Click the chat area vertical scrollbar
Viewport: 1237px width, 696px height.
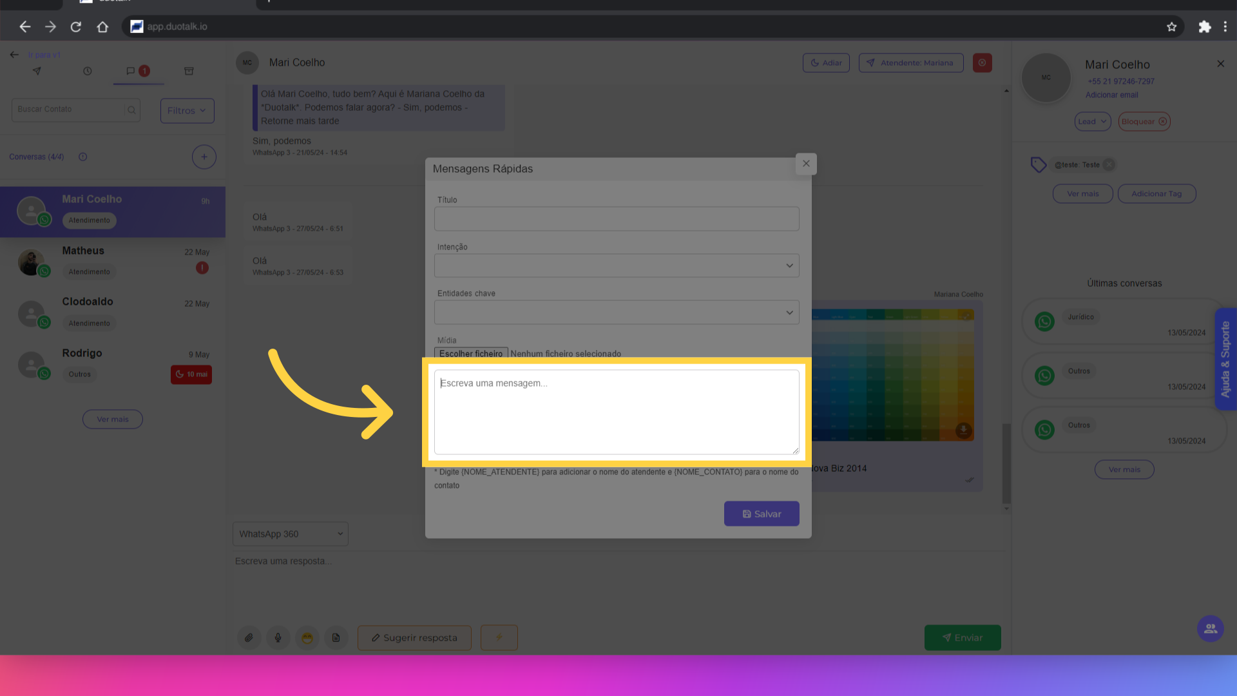tap(1006, 463)
